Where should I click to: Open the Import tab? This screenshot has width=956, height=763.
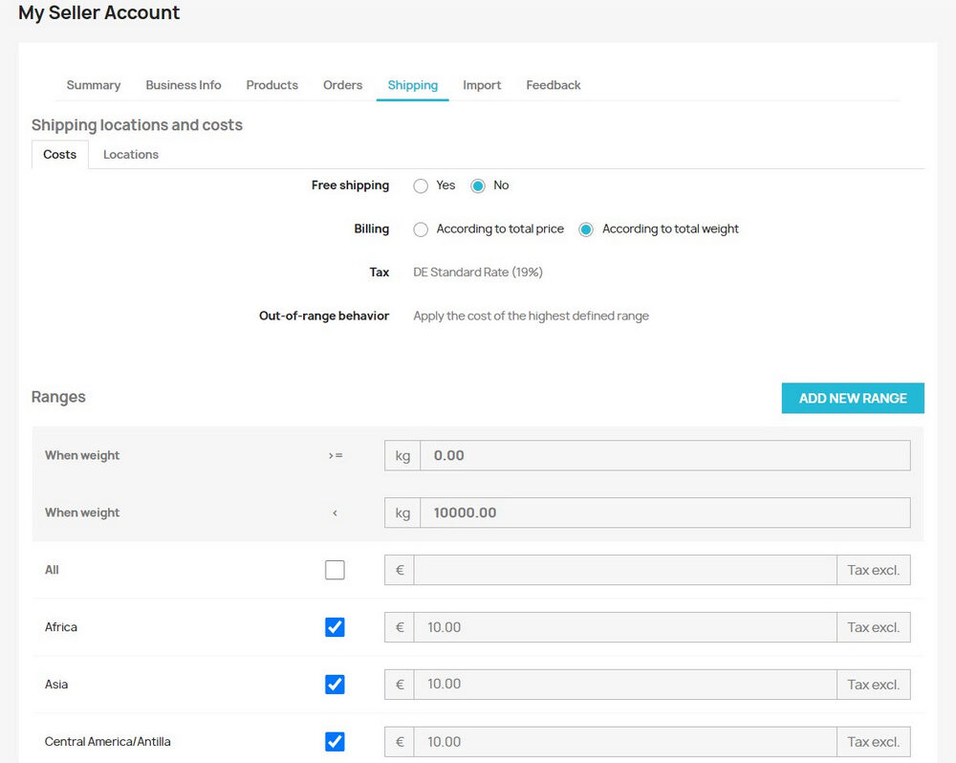[x=482, y=85]
